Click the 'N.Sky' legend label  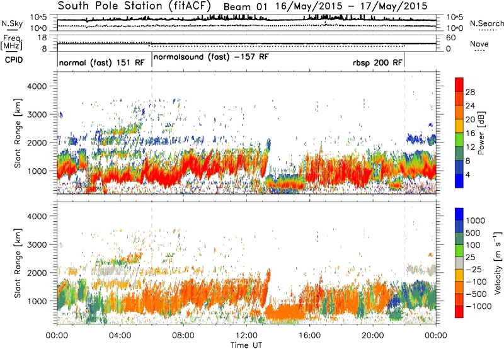coord(12,23)
